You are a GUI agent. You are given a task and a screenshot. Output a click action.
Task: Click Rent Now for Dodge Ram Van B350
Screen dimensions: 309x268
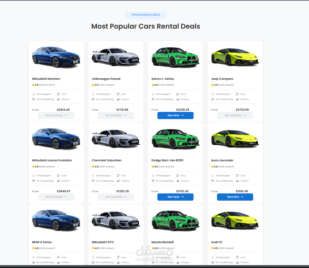(x=175, y=197)
